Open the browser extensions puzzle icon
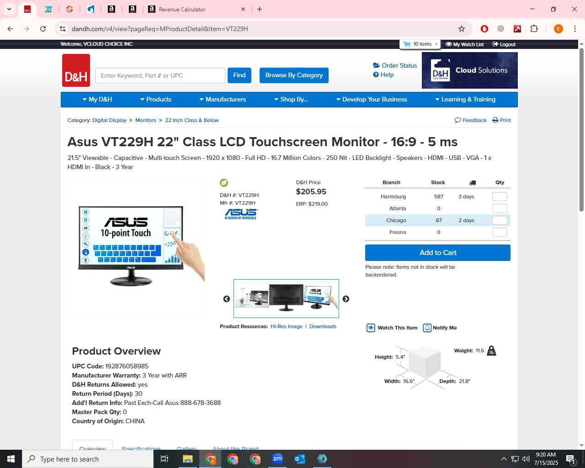This screenshot has width=585, height=468. pos(534,29)
